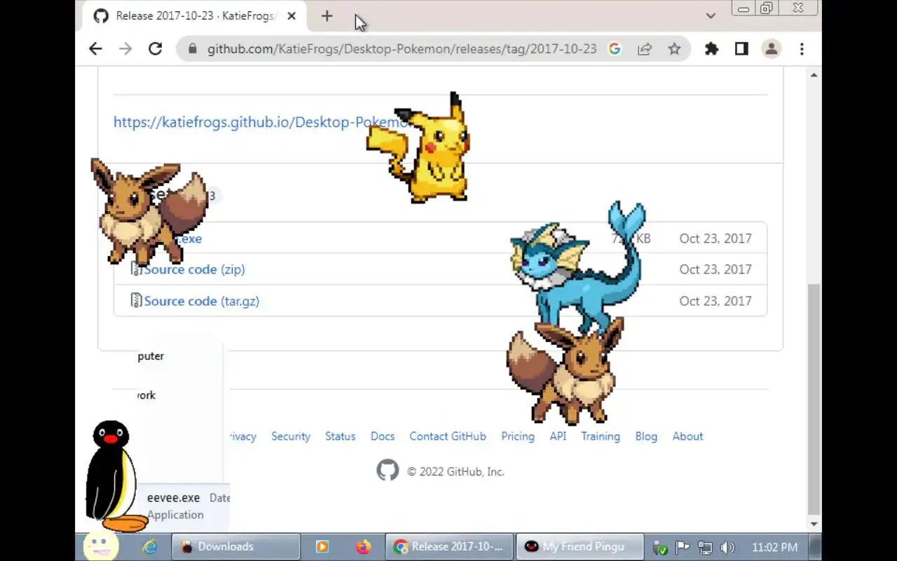Open Internet Explorer from the taskbar

point(149,546)
